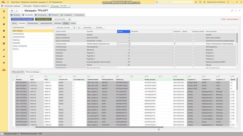Toggle Контроль checkbox in Производитель row
Viewport: 243px width, 136px height.
pos(175,47)
